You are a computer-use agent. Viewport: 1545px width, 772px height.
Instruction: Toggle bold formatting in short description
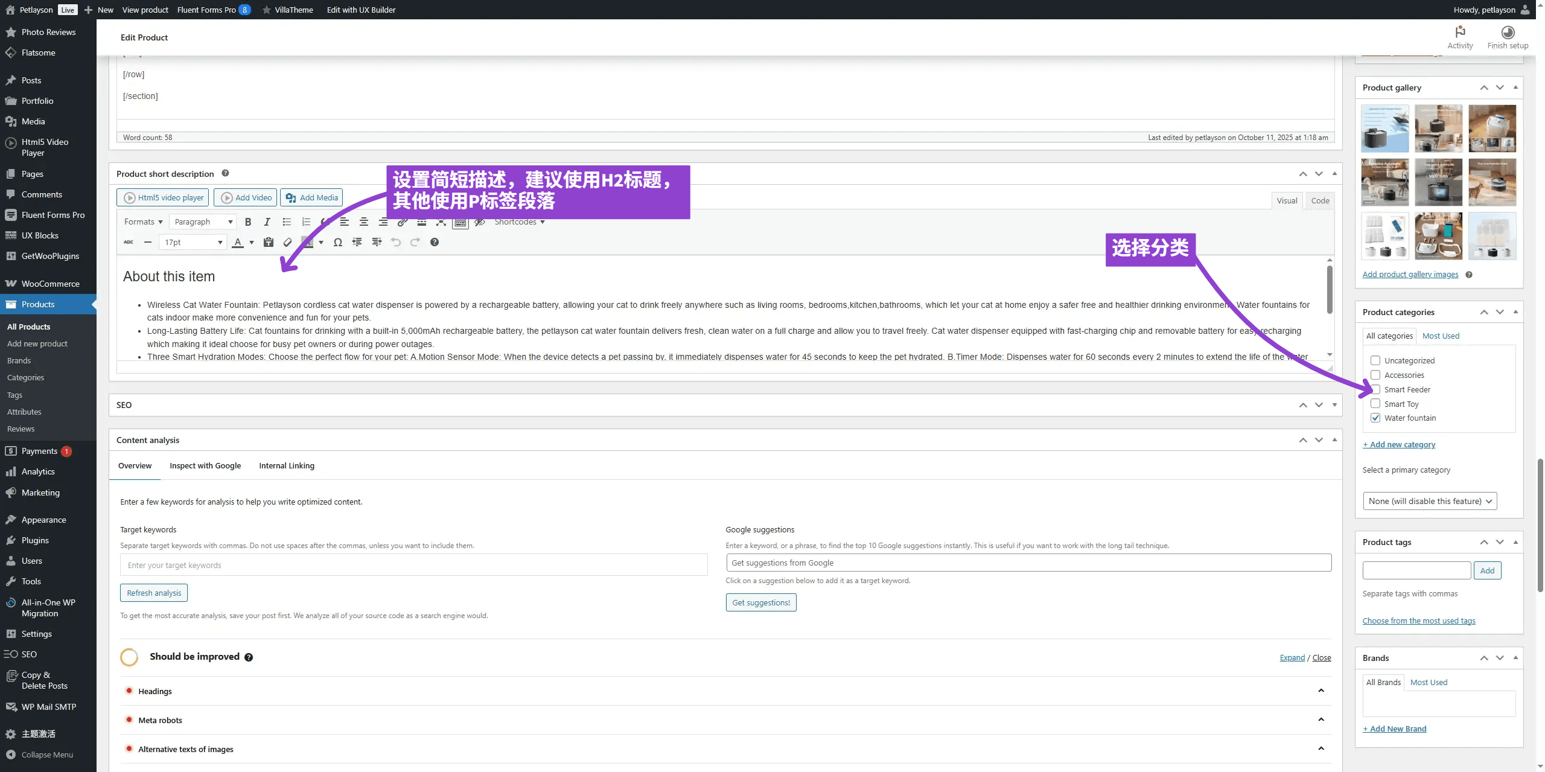point(247,222)
